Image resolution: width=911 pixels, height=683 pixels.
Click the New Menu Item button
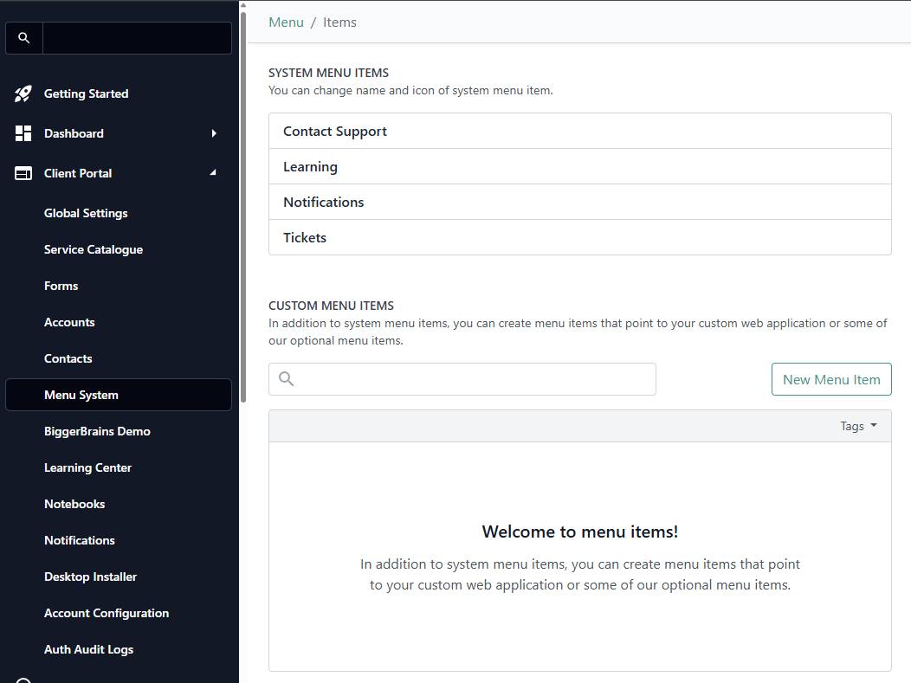point(831,379)
